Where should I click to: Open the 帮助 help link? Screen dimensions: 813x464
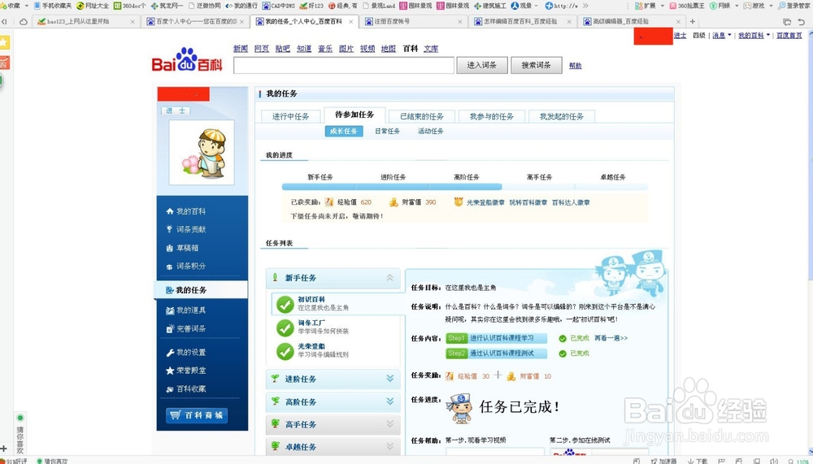point(575,66)
